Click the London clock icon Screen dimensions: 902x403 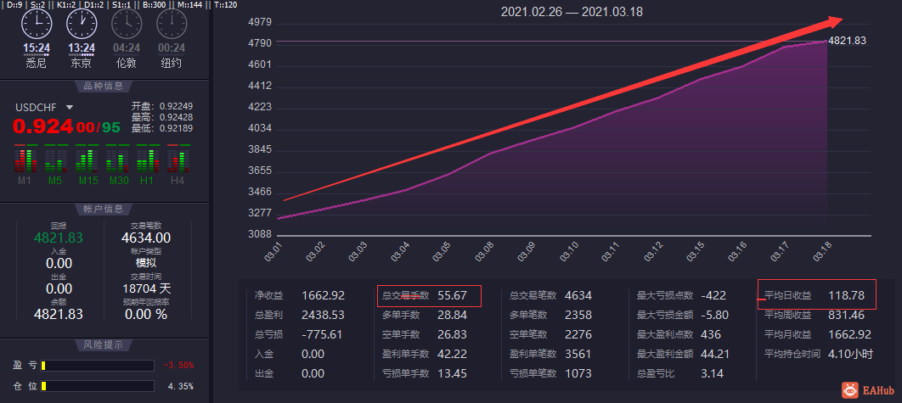126,24
